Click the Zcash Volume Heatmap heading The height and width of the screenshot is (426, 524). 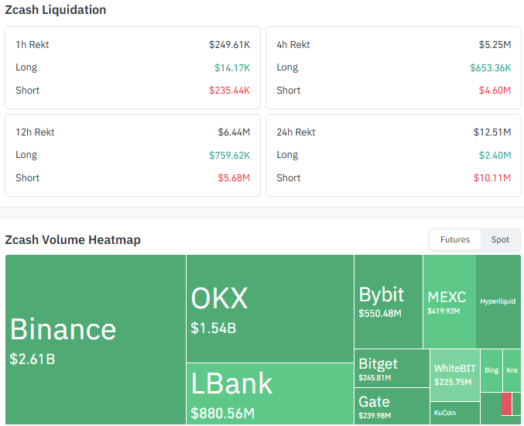pos(73,240)
